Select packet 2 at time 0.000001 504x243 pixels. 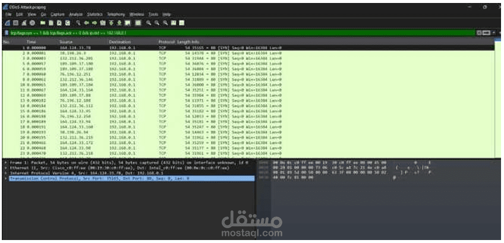click(x=248, y=53)
